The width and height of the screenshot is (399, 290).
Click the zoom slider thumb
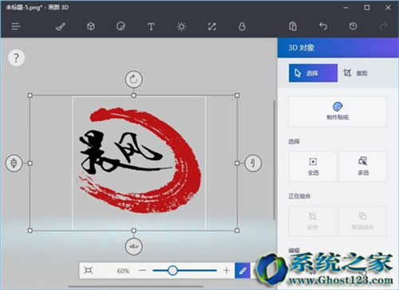[x=172, y=271]
